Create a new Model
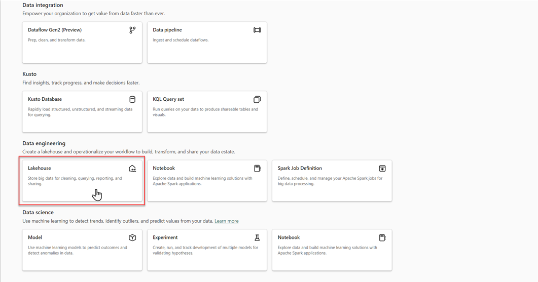 click(x=82, y=250)
